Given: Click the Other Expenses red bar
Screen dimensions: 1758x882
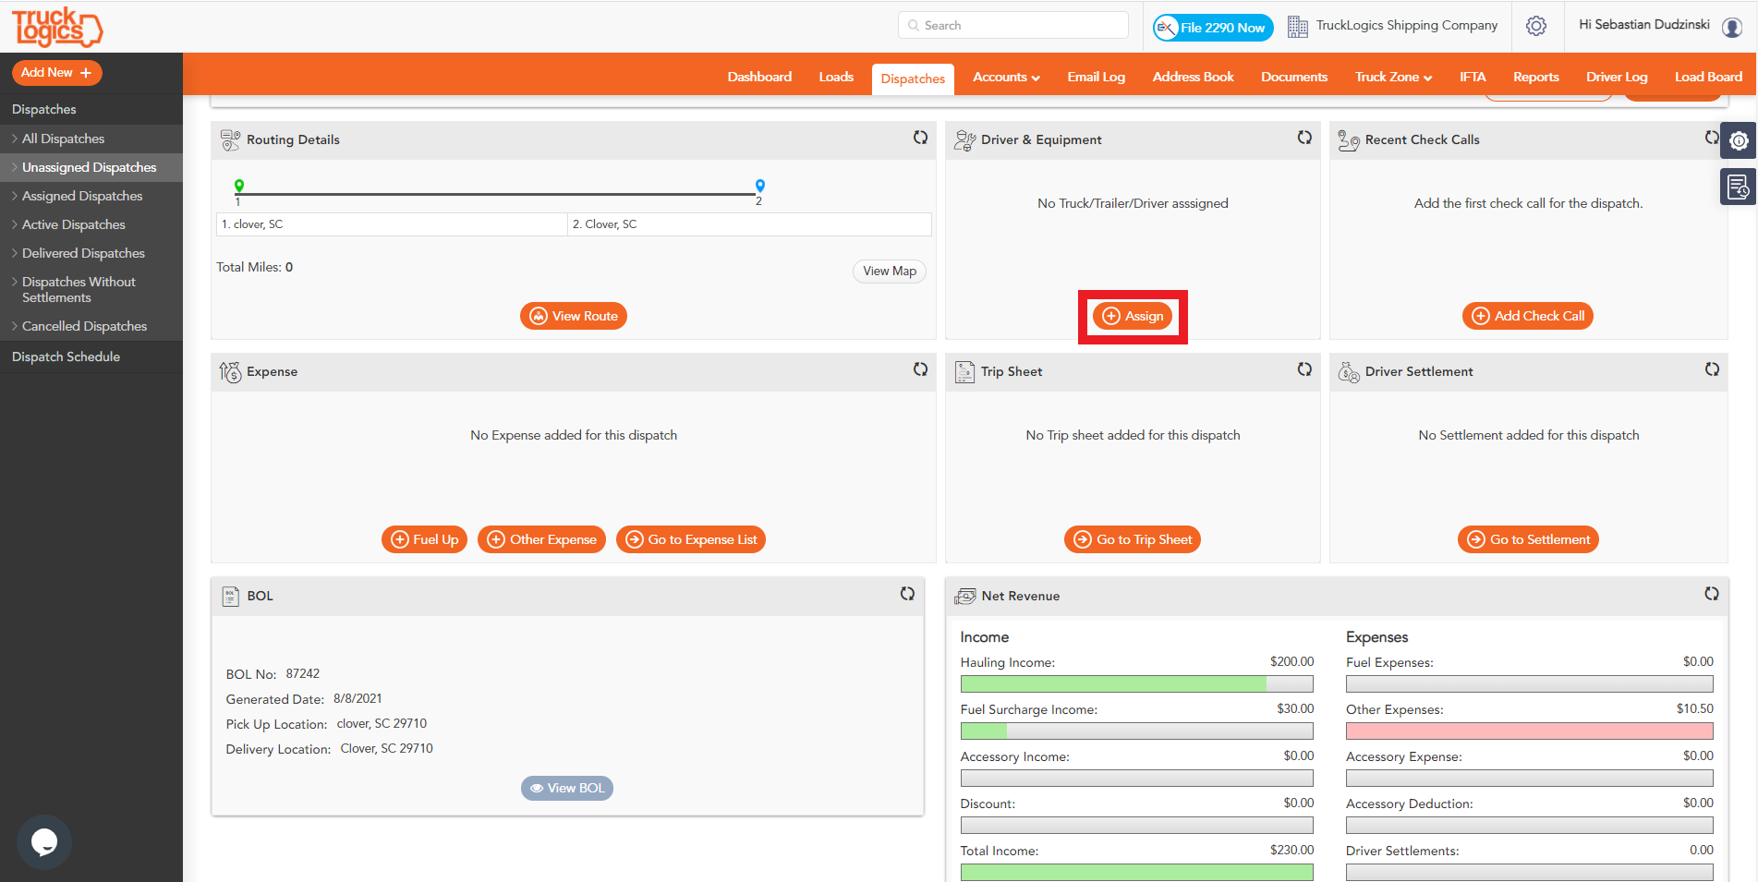Looking at the screenshot, I should pos(1530,731).
